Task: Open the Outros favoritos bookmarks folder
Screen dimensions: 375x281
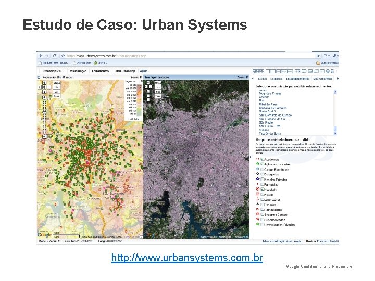Action: (x=328, y=63)
